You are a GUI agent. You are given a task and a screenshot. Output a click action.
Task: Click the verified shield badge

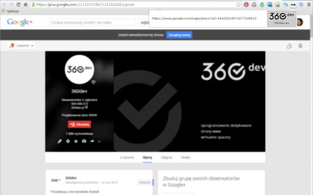click(x=93, y=82)
